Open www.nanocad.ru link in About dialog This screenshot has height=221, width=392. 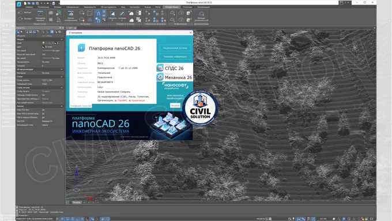[x=175, y=95]
